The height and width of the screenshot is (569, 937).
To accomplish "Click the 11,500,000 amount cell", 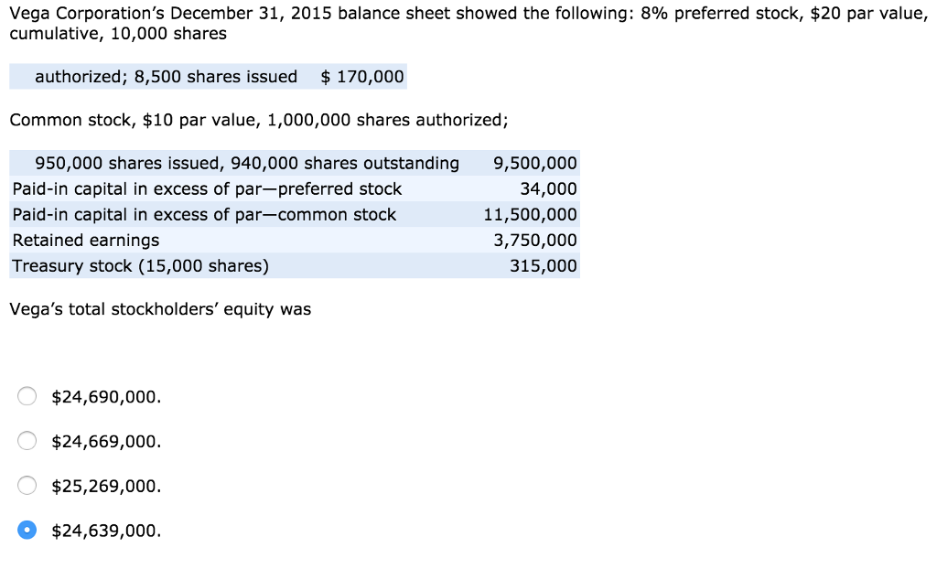I will [x=531, y=215].
